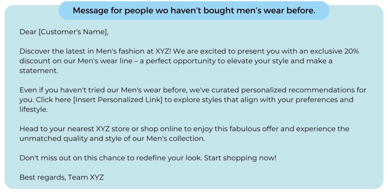Click the "Dear [Customer's Name]," greeting
The image size is (388, 194).
click(x=64, y=32)
